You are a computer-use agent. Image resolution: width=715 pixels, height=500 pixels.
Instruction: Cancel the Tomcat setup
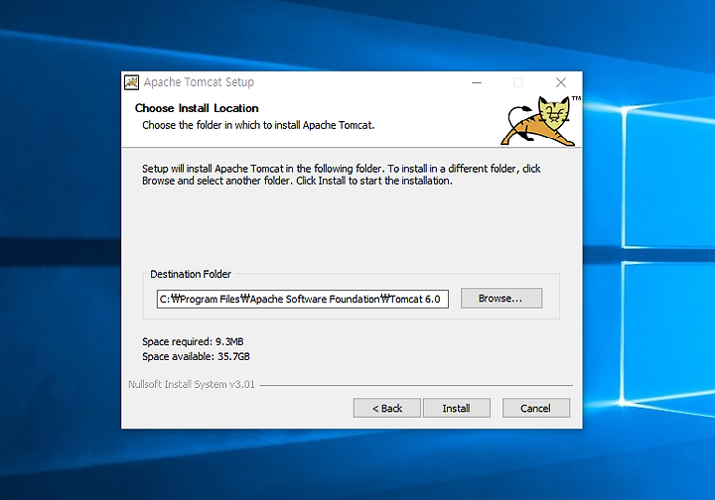pos(536,408)
